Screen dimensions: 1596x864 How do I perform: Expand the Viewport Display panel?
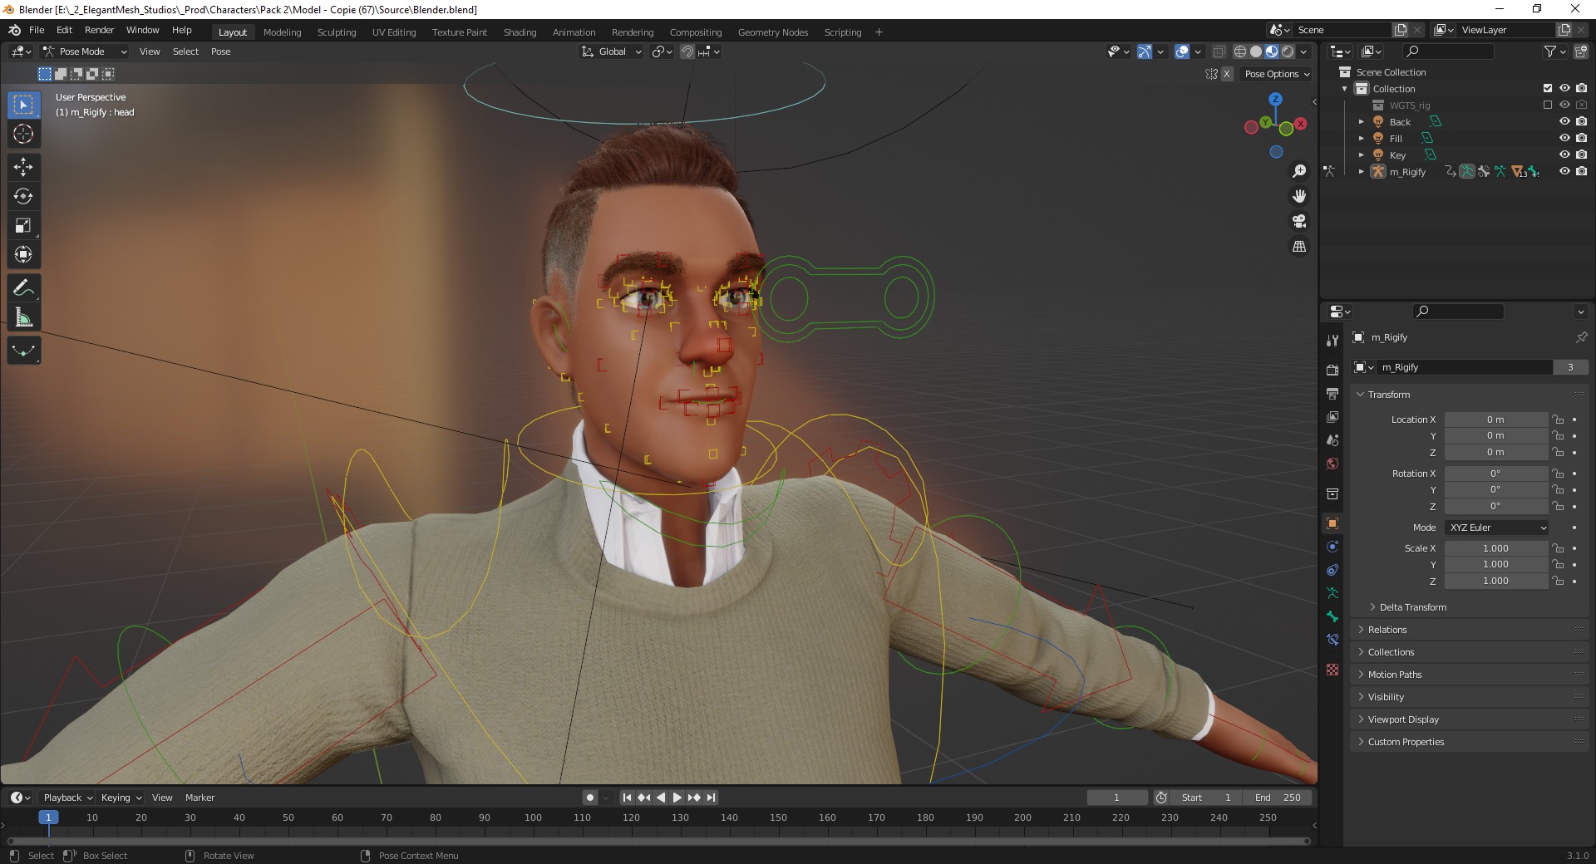pos(1470,719)
